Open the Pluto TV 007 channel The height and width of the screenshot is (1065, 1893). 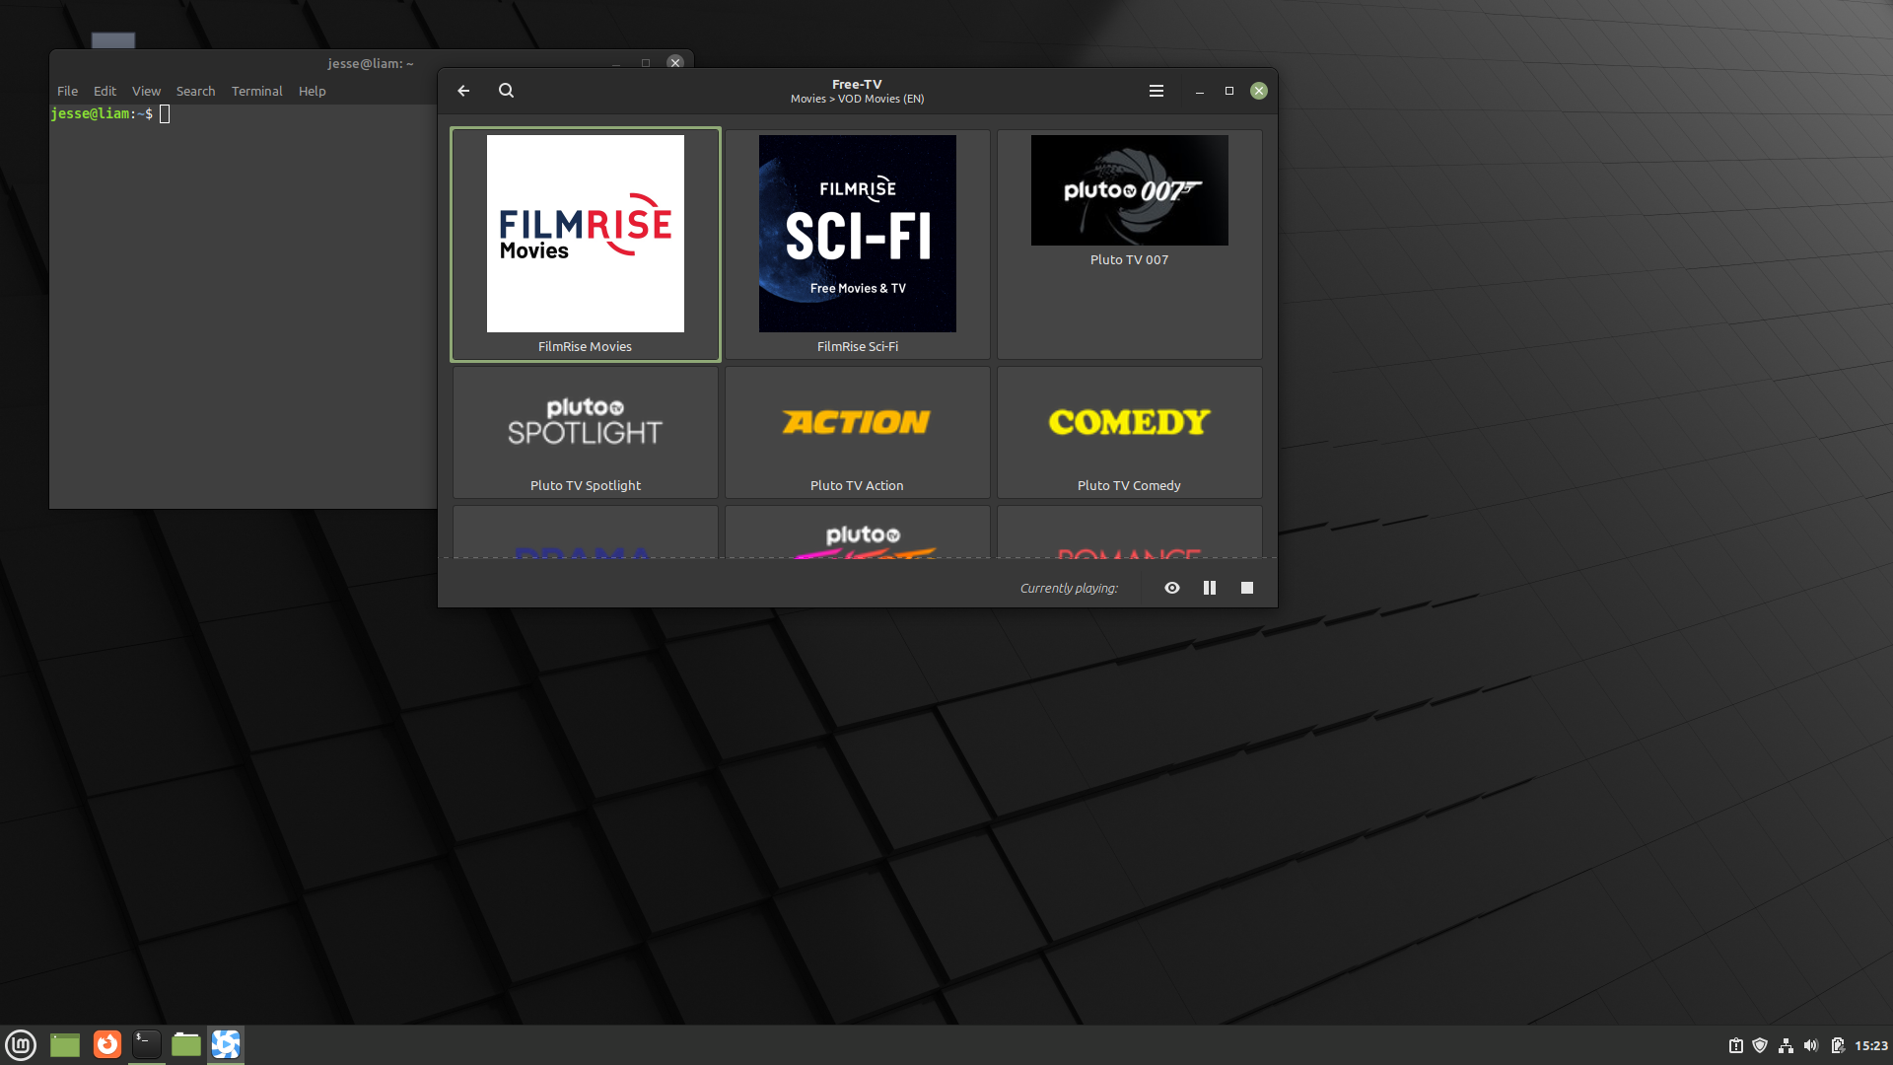pyautogui.click(x=1130, y=245)
